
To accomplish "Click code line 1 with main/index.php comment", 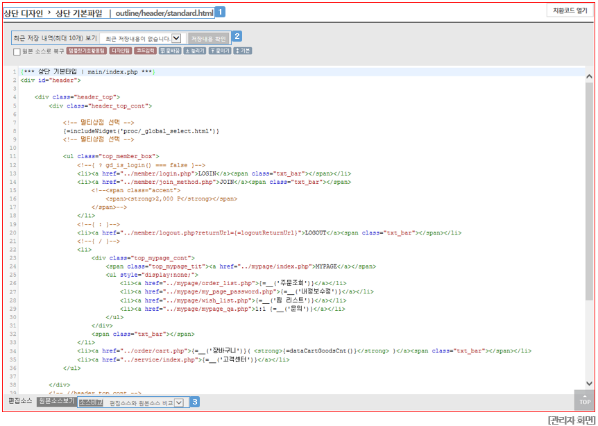I will 87,71.
